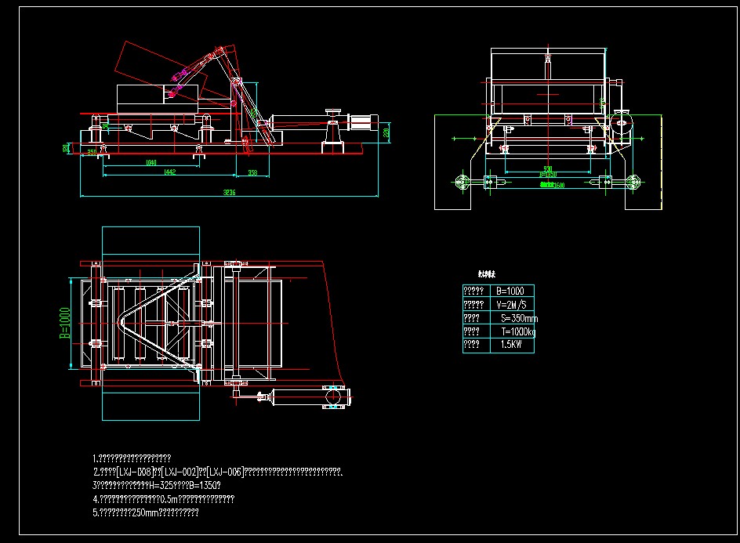
Task: Click the 358 dimension label
Action: tap(252, 172)
